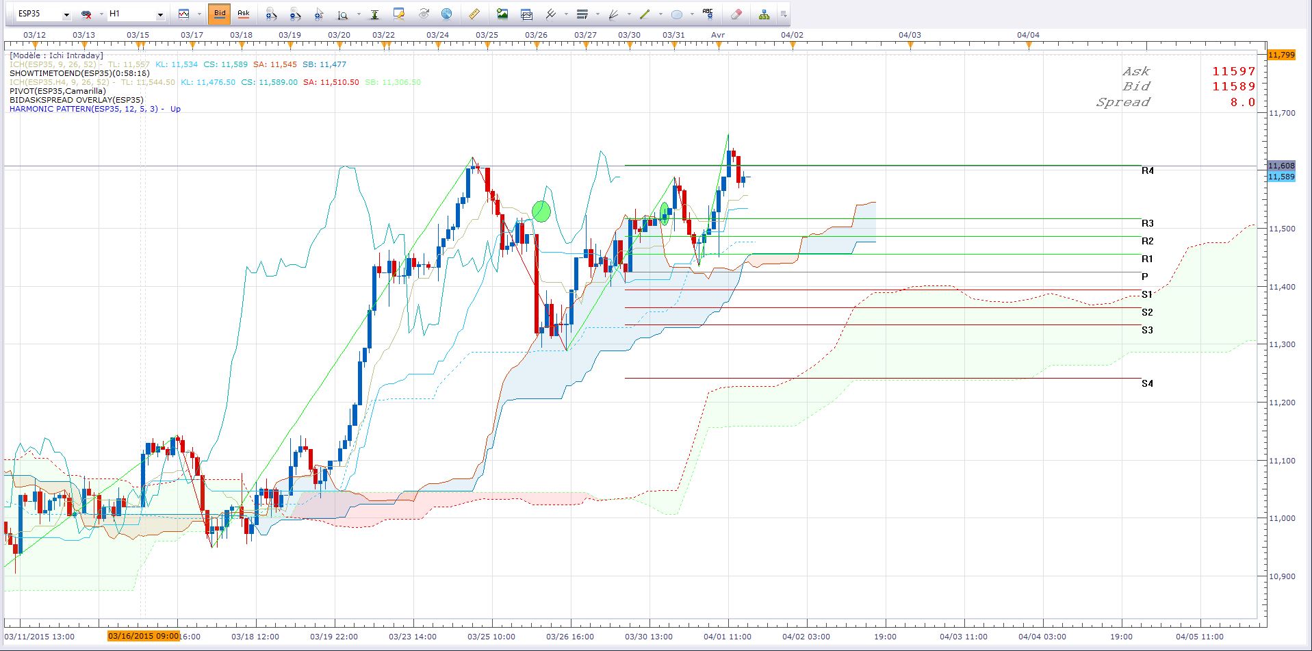
Task: Open the chart properties edit icon
Action: point(399,14)
